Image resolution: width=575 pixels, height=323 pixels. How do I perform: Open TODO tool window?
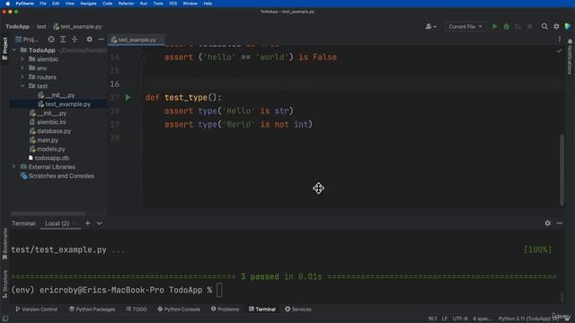(137, 309)
